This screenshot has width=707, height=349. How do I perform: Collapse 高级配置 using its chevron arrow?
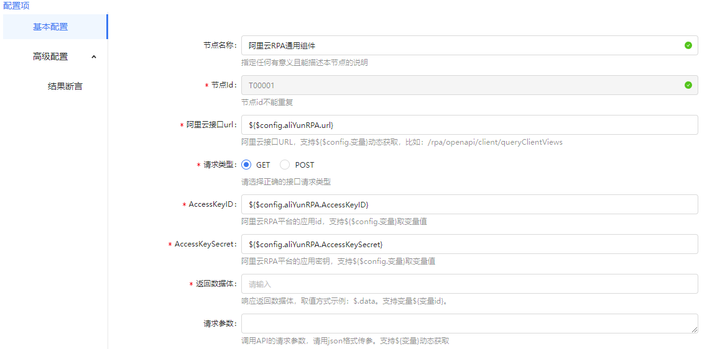pos(94,57)
